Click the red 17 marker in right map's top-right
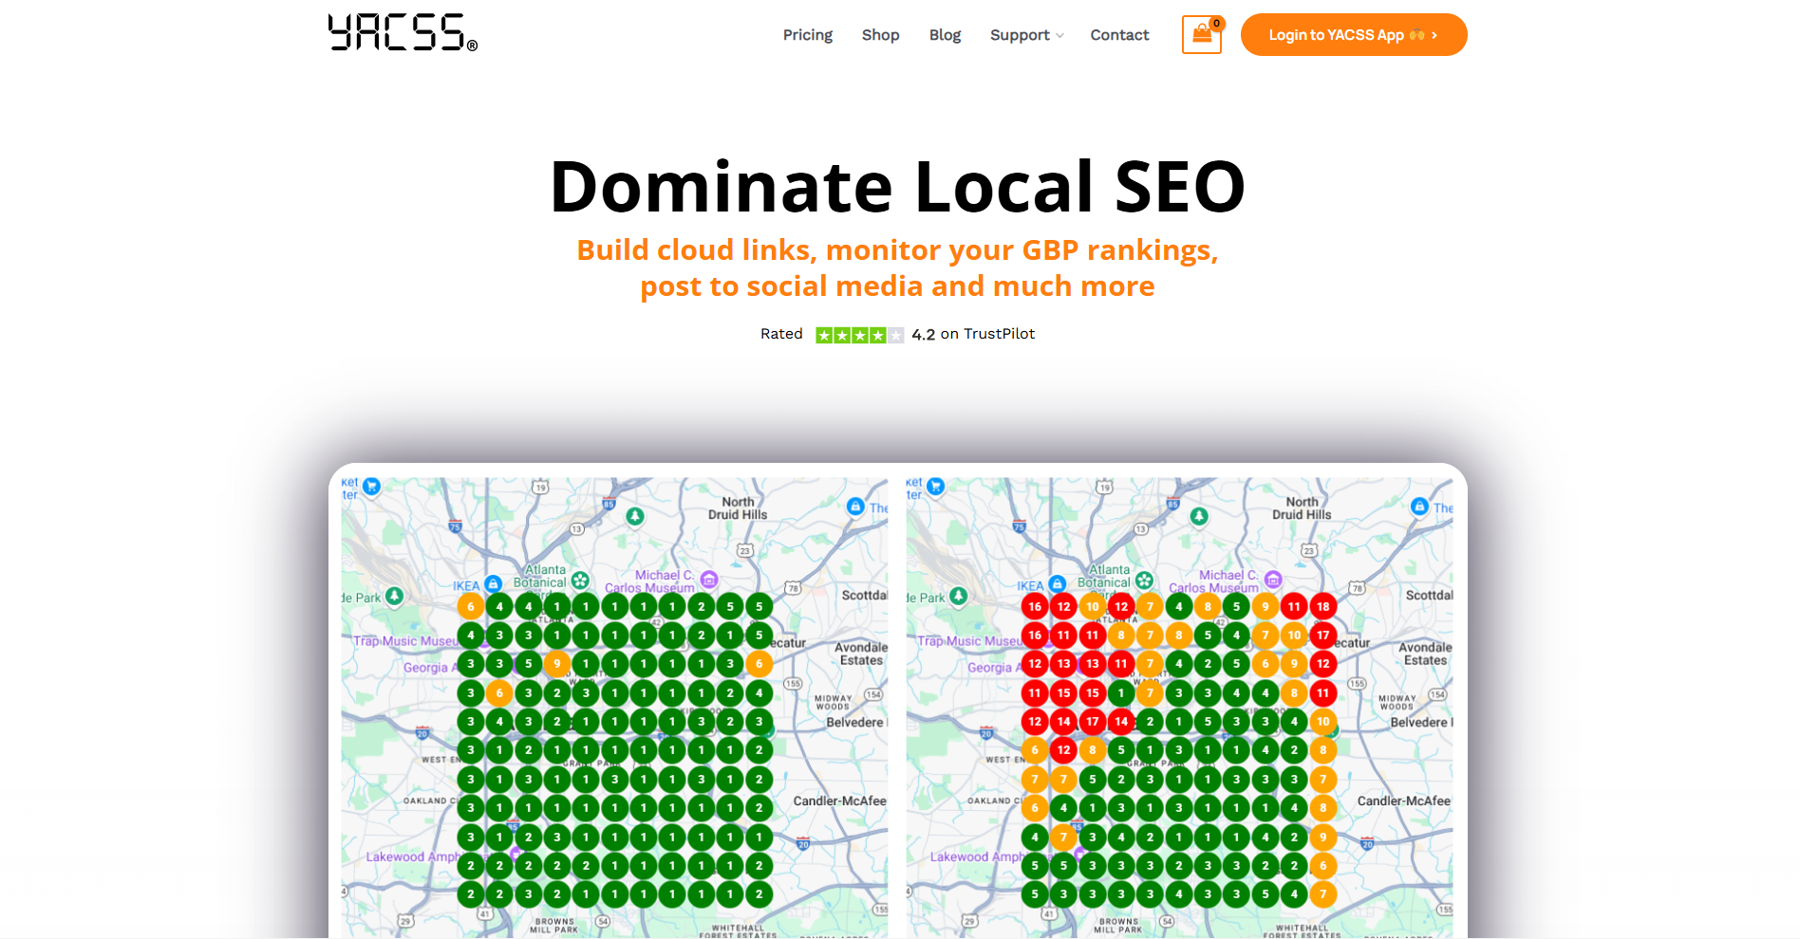Viewport: 1800px width, 939px height. pos(1322,635)
